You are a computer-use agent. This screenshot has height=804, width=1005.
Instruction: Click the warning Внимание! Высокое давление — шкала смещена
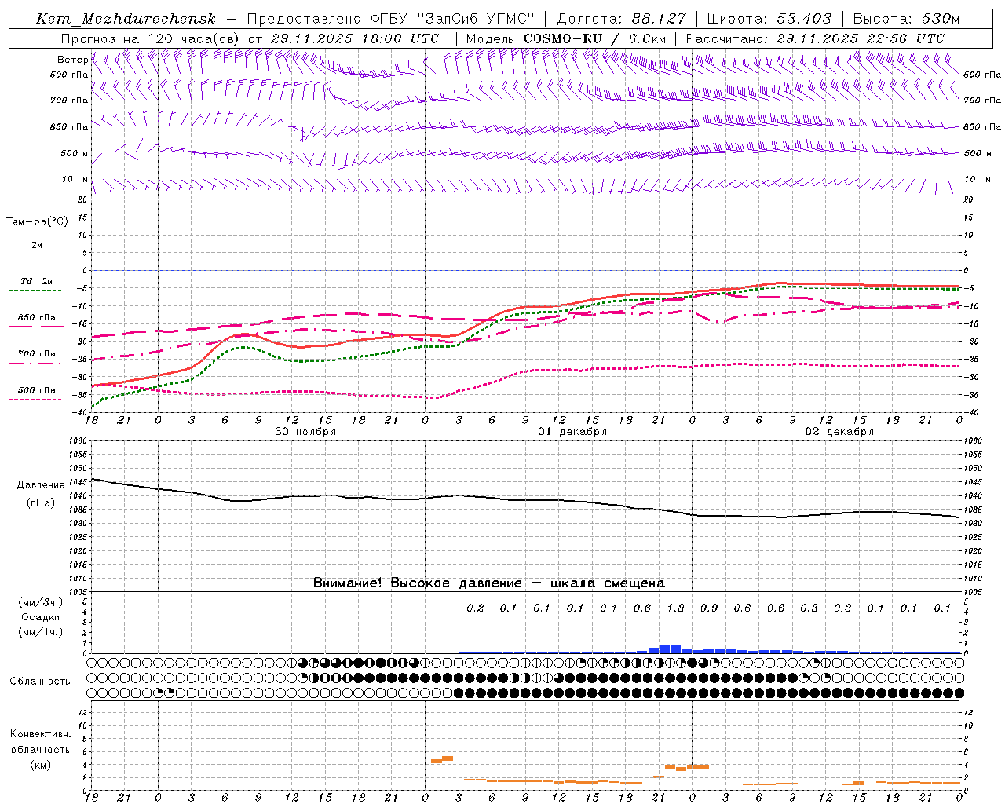coord(489,583)
